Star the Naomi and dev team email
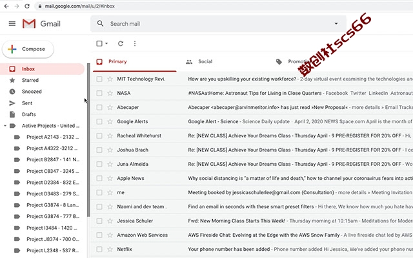Image resolution: width=413 pixels, height=258 pixels. [110, 207]
